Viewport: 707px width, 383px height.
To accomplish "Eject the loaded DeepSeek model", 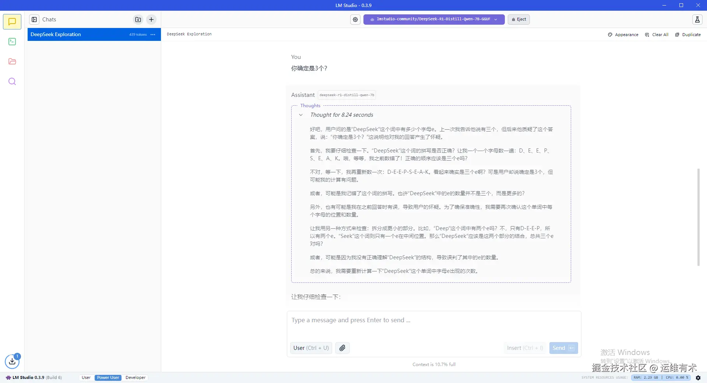I will 518,19.
